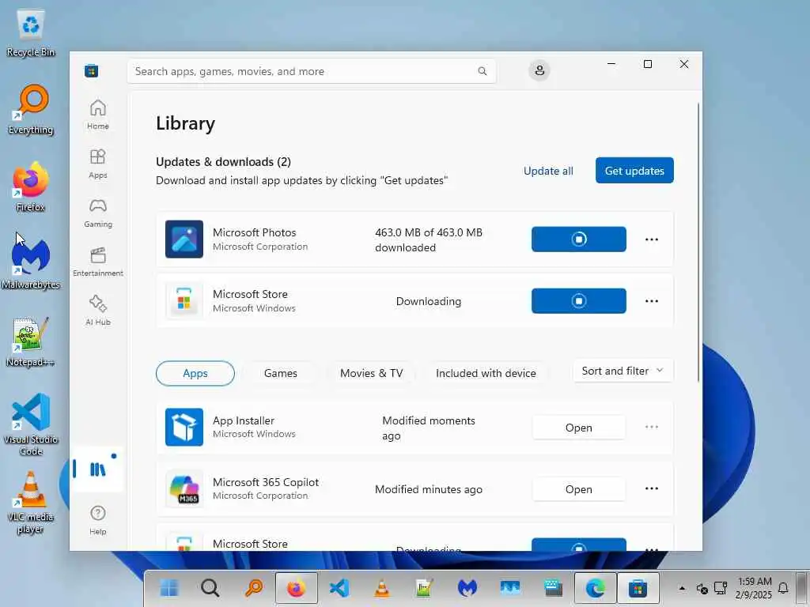Click the search apps, games, movies field
The height and width of the screenshot is (607, 810).
point(312,71)
